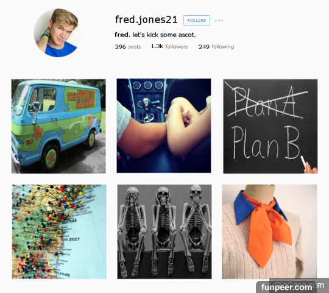Click the 'Plan B' chalk text
Viewport: 329px width, 293px height.
pos(266,143)
